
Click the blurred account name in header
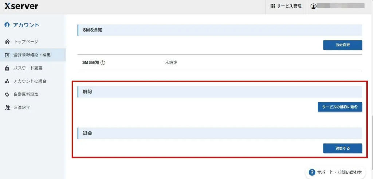[341, 6]
